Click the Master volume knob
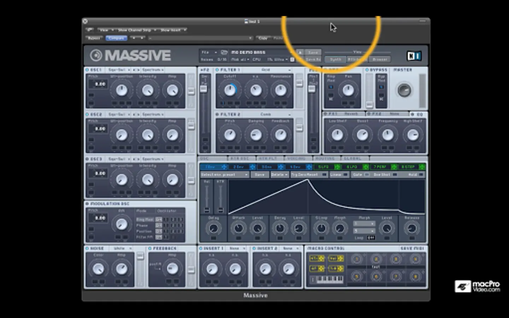Image resolution: width=509 pixels, height=318 pixels. click(x=404, y=90)
